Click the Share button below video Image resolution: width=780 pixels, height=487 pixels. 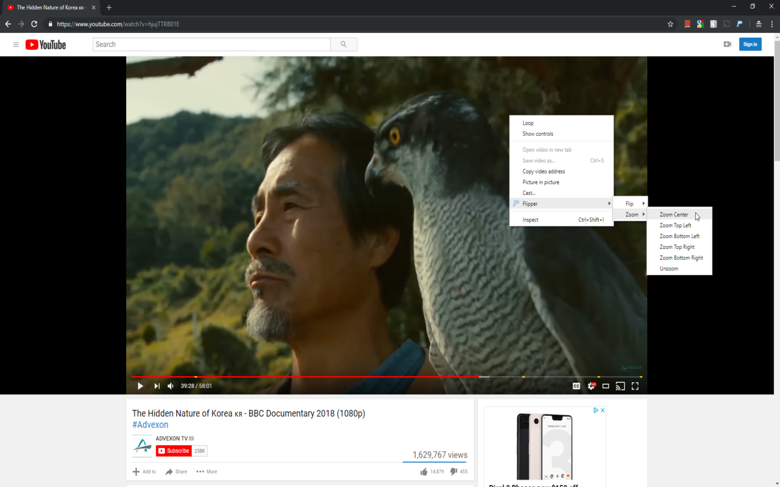pyautogui.click(x=176, y=472)
